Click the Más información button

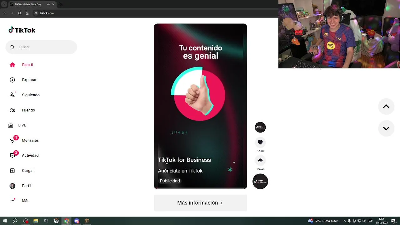click(201, 203)
